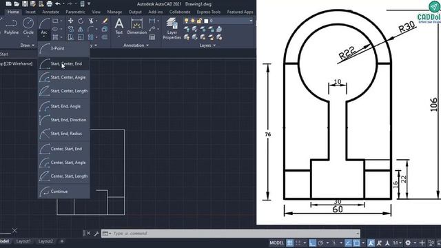Open the annotation scale 1:1 dropdown
The height and width of the screenshot is (248, 441).
pyautogui.click(x=397, y=243)
